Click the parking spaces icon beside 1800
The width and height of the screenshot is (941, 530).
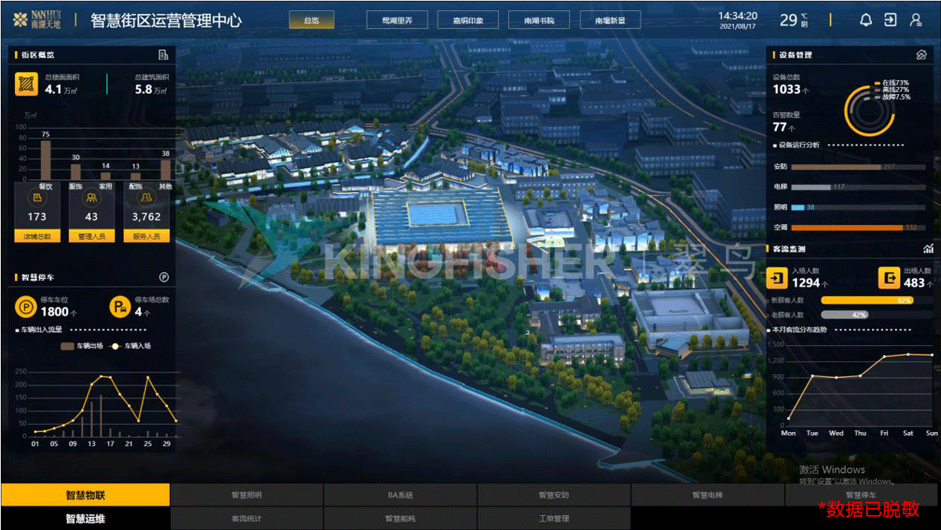[x=26, y=306]
